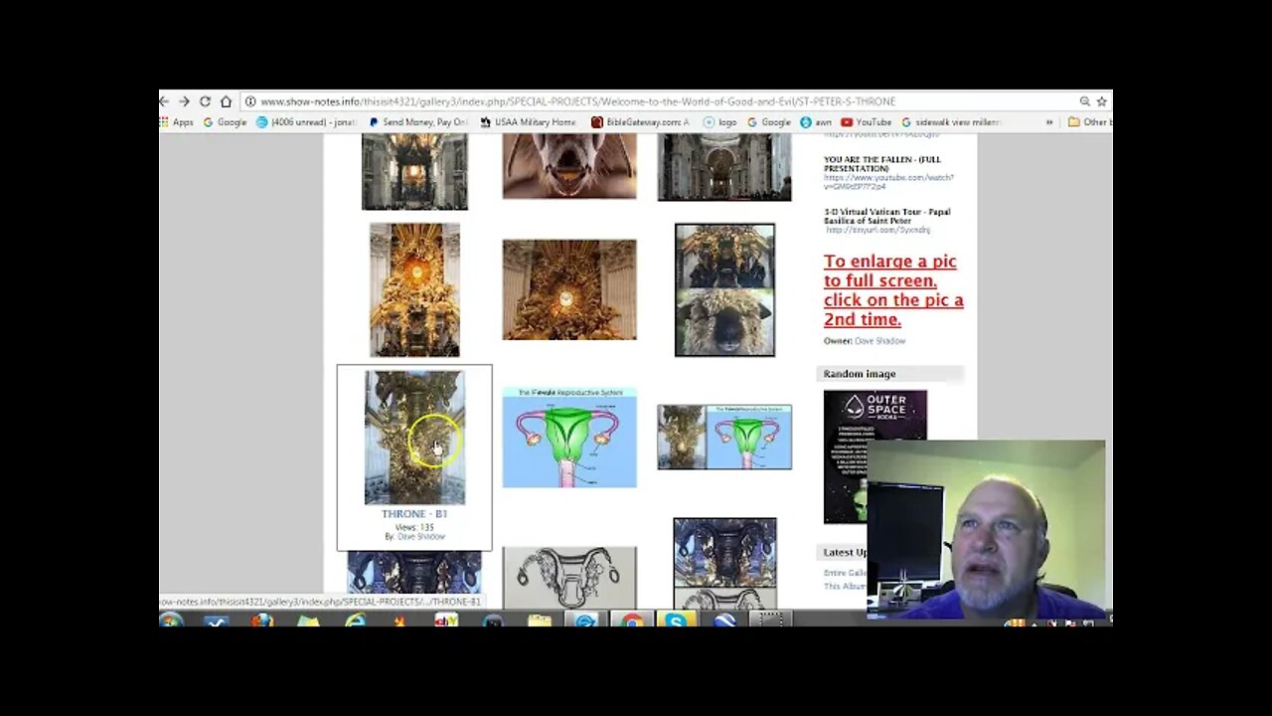The image size is (1272, 716).
Task: Open the Other bookmarks folder
Action: point(1089,122)
